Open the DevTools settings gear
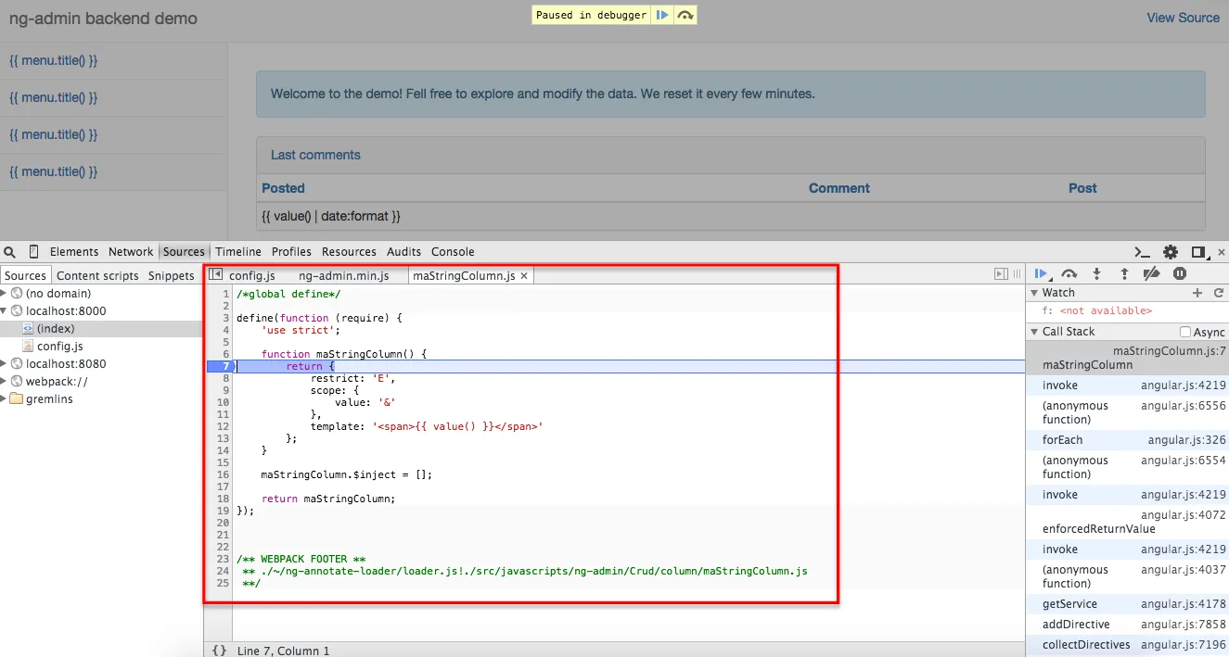The width and height of the screenshot is (1229, 657). [1170, 251]
